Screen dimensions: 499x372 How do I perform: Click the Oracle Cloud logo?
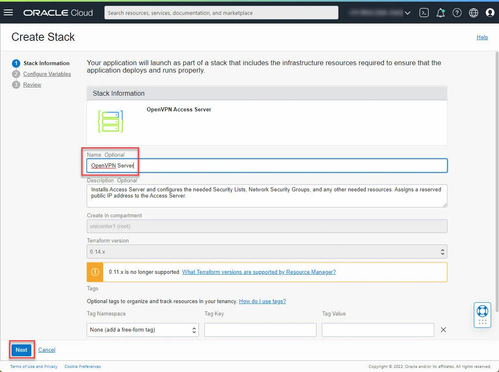click(58, 13)
